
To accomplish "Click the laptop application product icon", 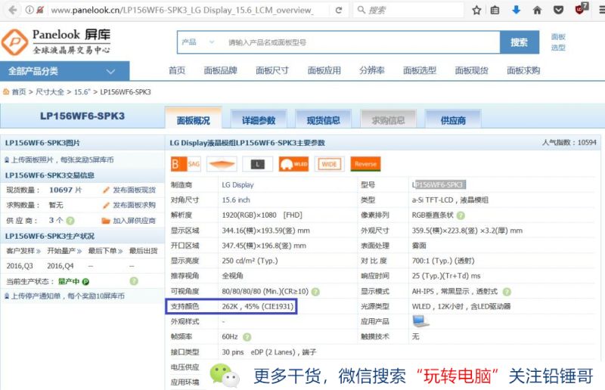I will click(x=420, y=321).
